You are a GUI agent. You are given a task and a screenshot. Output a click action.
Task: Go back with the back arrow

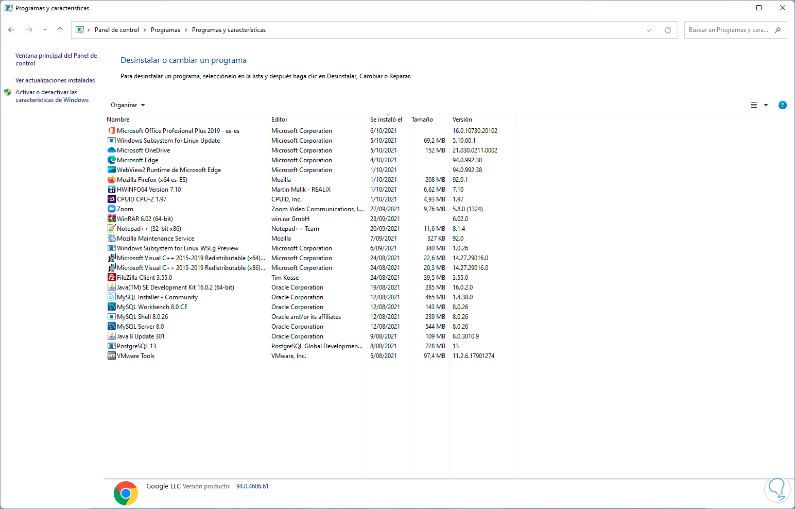[11, 30]
